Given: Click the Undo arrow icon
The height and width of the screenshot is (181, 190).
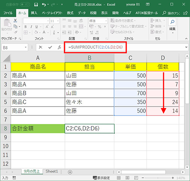Looking at the screenshot, I should [x=44, y=5].
